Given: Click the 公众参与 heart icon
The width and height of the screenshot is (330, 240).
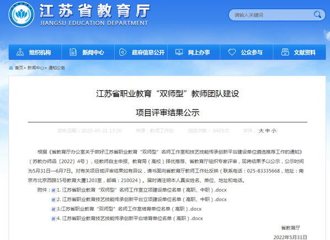Looking at the screenshot, I should pos(232,52).
